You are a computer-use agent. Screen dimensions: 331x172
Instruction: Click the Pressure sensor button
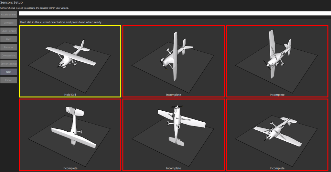tap(9, 47)
